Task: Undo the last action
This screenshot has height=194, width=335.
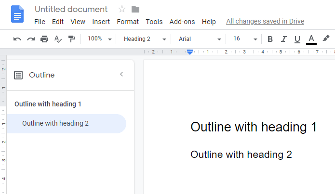Action: (x=17, y=39)
